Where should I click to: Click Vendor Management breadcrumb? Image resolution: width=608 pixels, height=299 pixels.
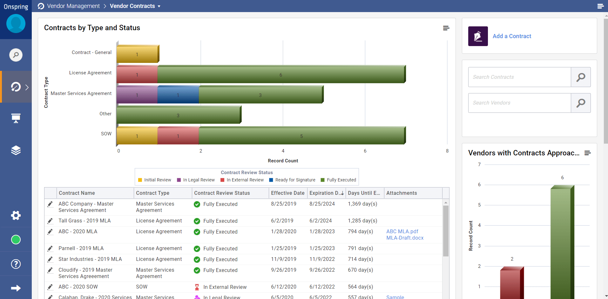[73, 6]
